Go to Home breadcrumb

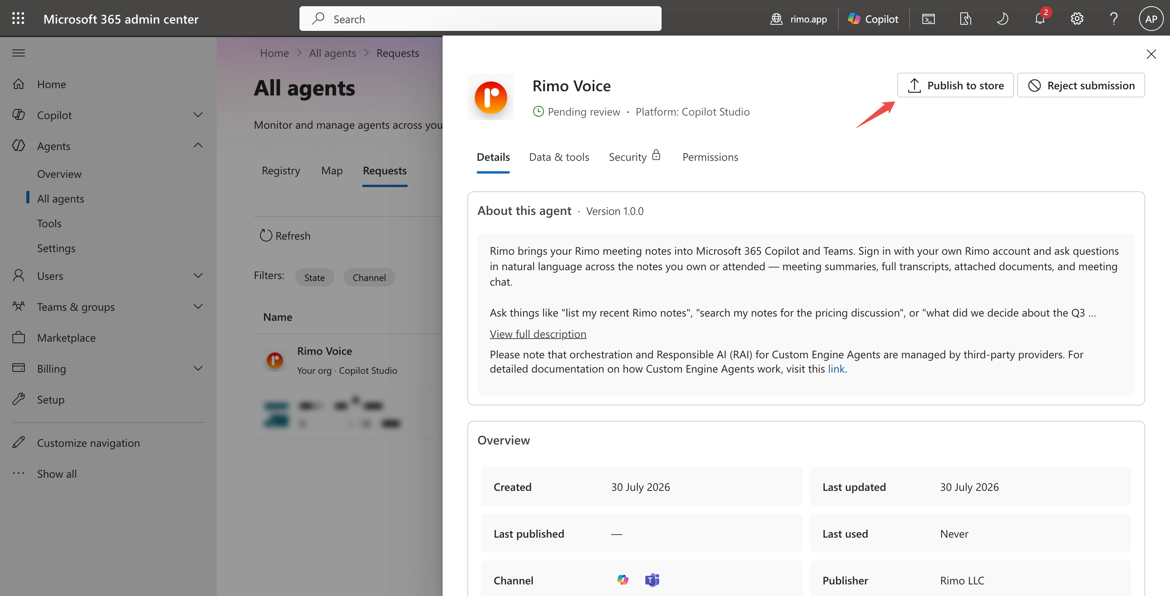pos(274,53)
